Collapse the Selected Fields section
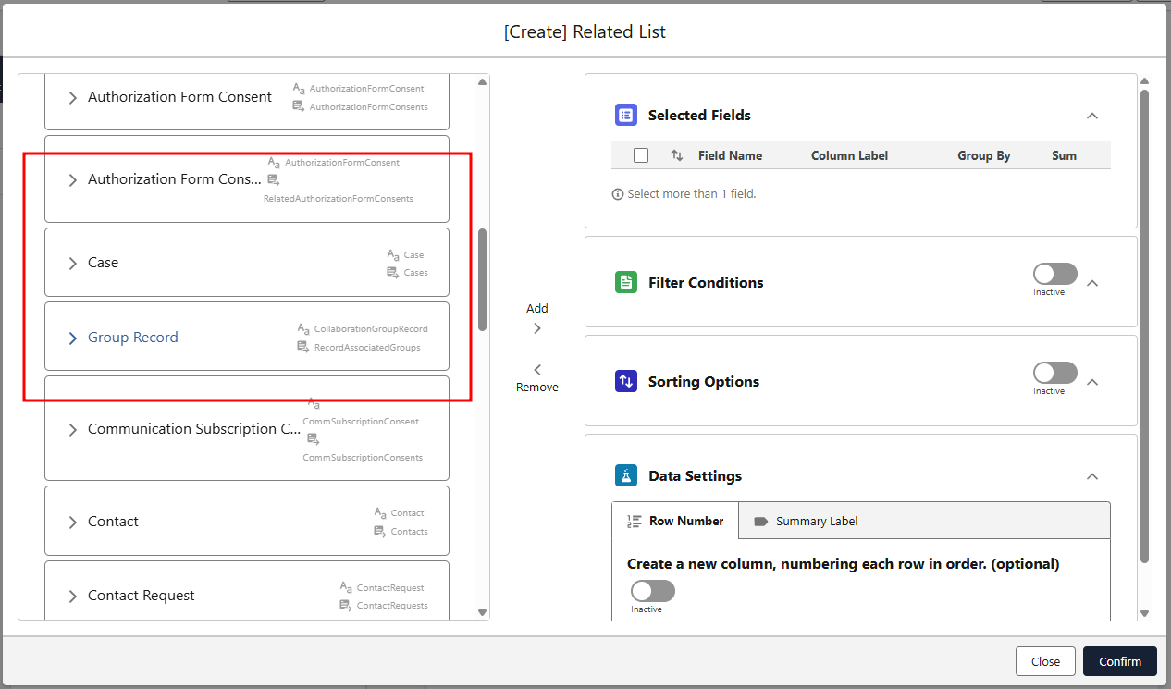 click(x=1092, y=116)
